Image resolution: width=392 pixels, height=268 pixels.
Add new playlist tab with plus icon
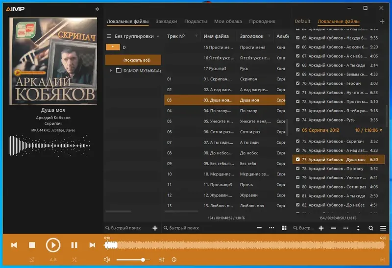tap(382, 22)
